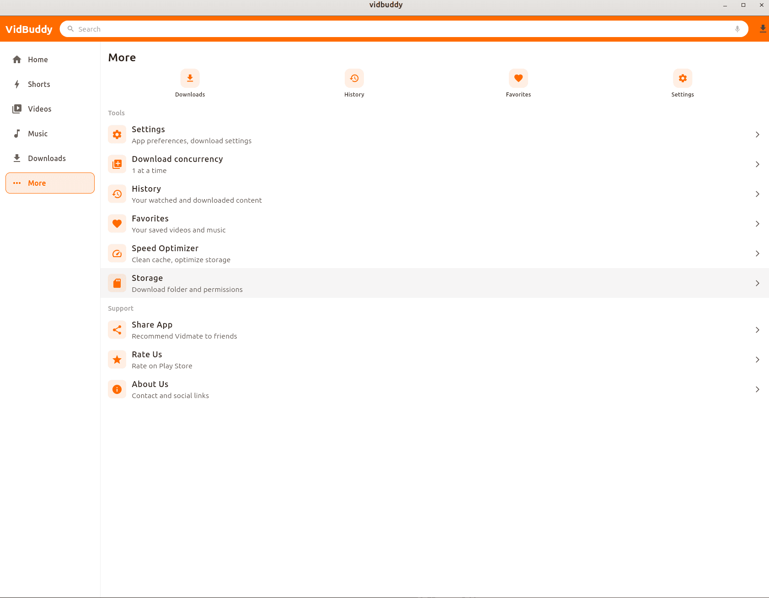Click the Storage SD card icon
Image resolution: width=769 pixels, height=598 pixels.
117,283
